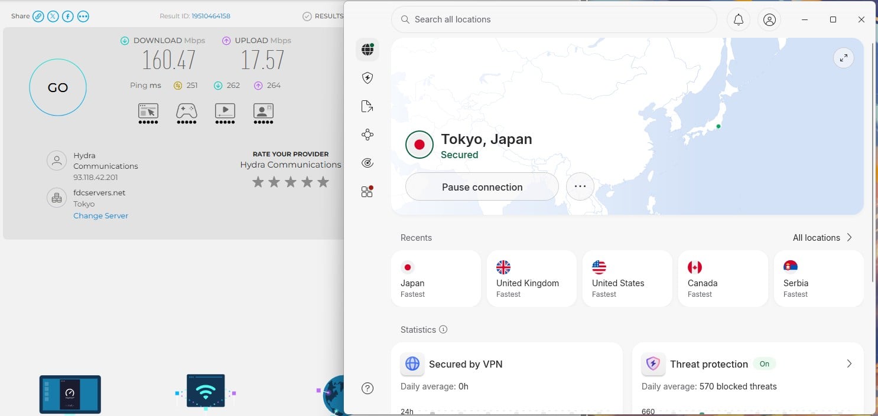Click the download ping value 262
The image size is (878, 416).
[233, 86]
